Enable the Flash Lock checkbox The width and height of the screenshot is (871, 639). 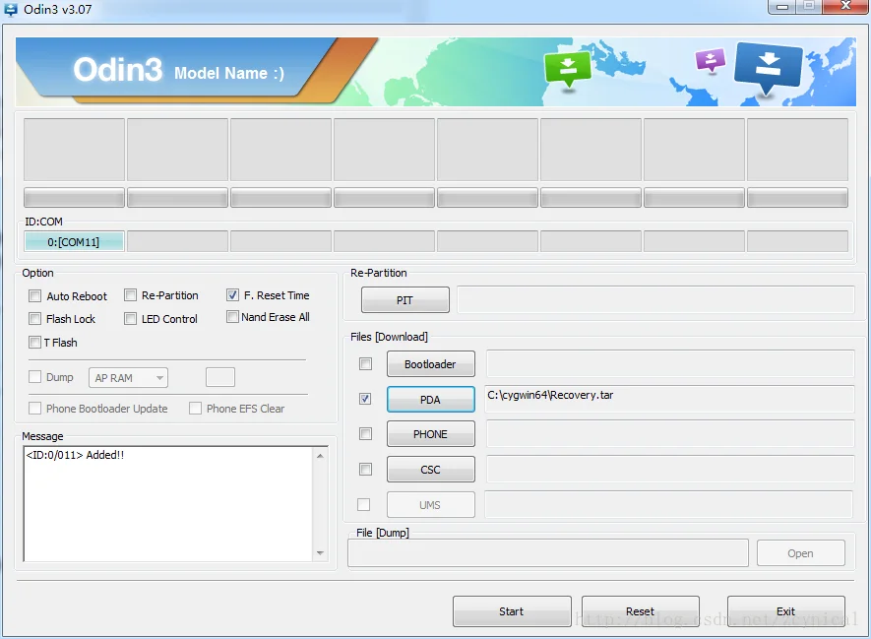pos(35,318)
